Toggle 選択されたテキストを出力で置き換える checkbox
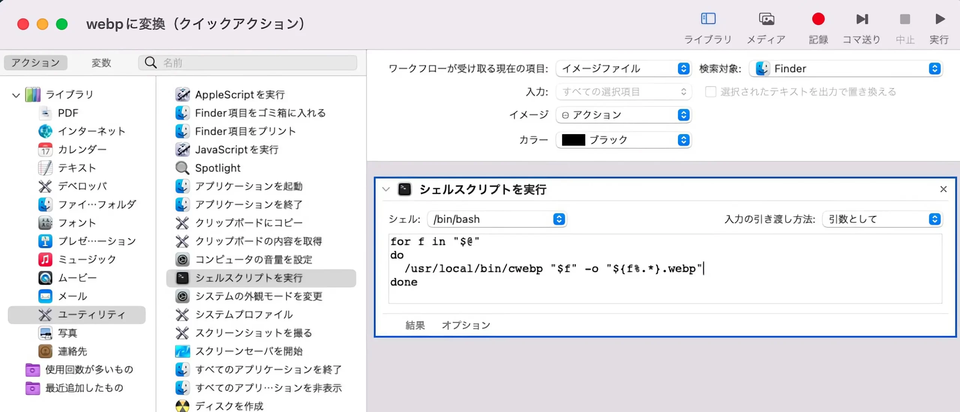 click(x=711, y=92)
